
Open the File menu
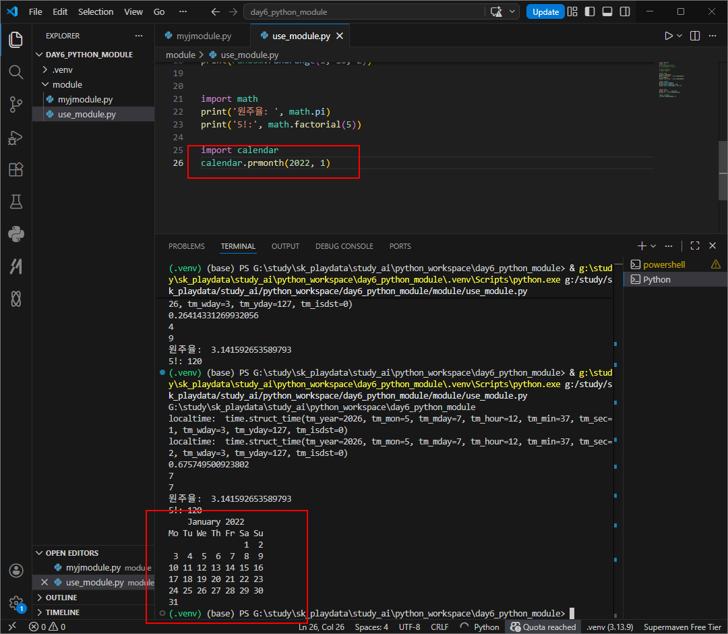tap(35, 11)
